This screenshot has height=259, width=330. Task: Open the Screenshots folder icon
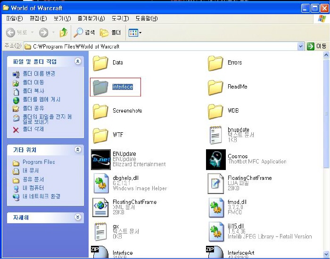pos(100,111)
